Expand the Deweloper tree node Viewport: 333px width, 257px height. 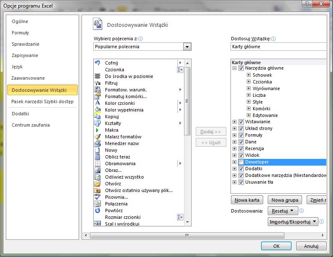(234, 162)
